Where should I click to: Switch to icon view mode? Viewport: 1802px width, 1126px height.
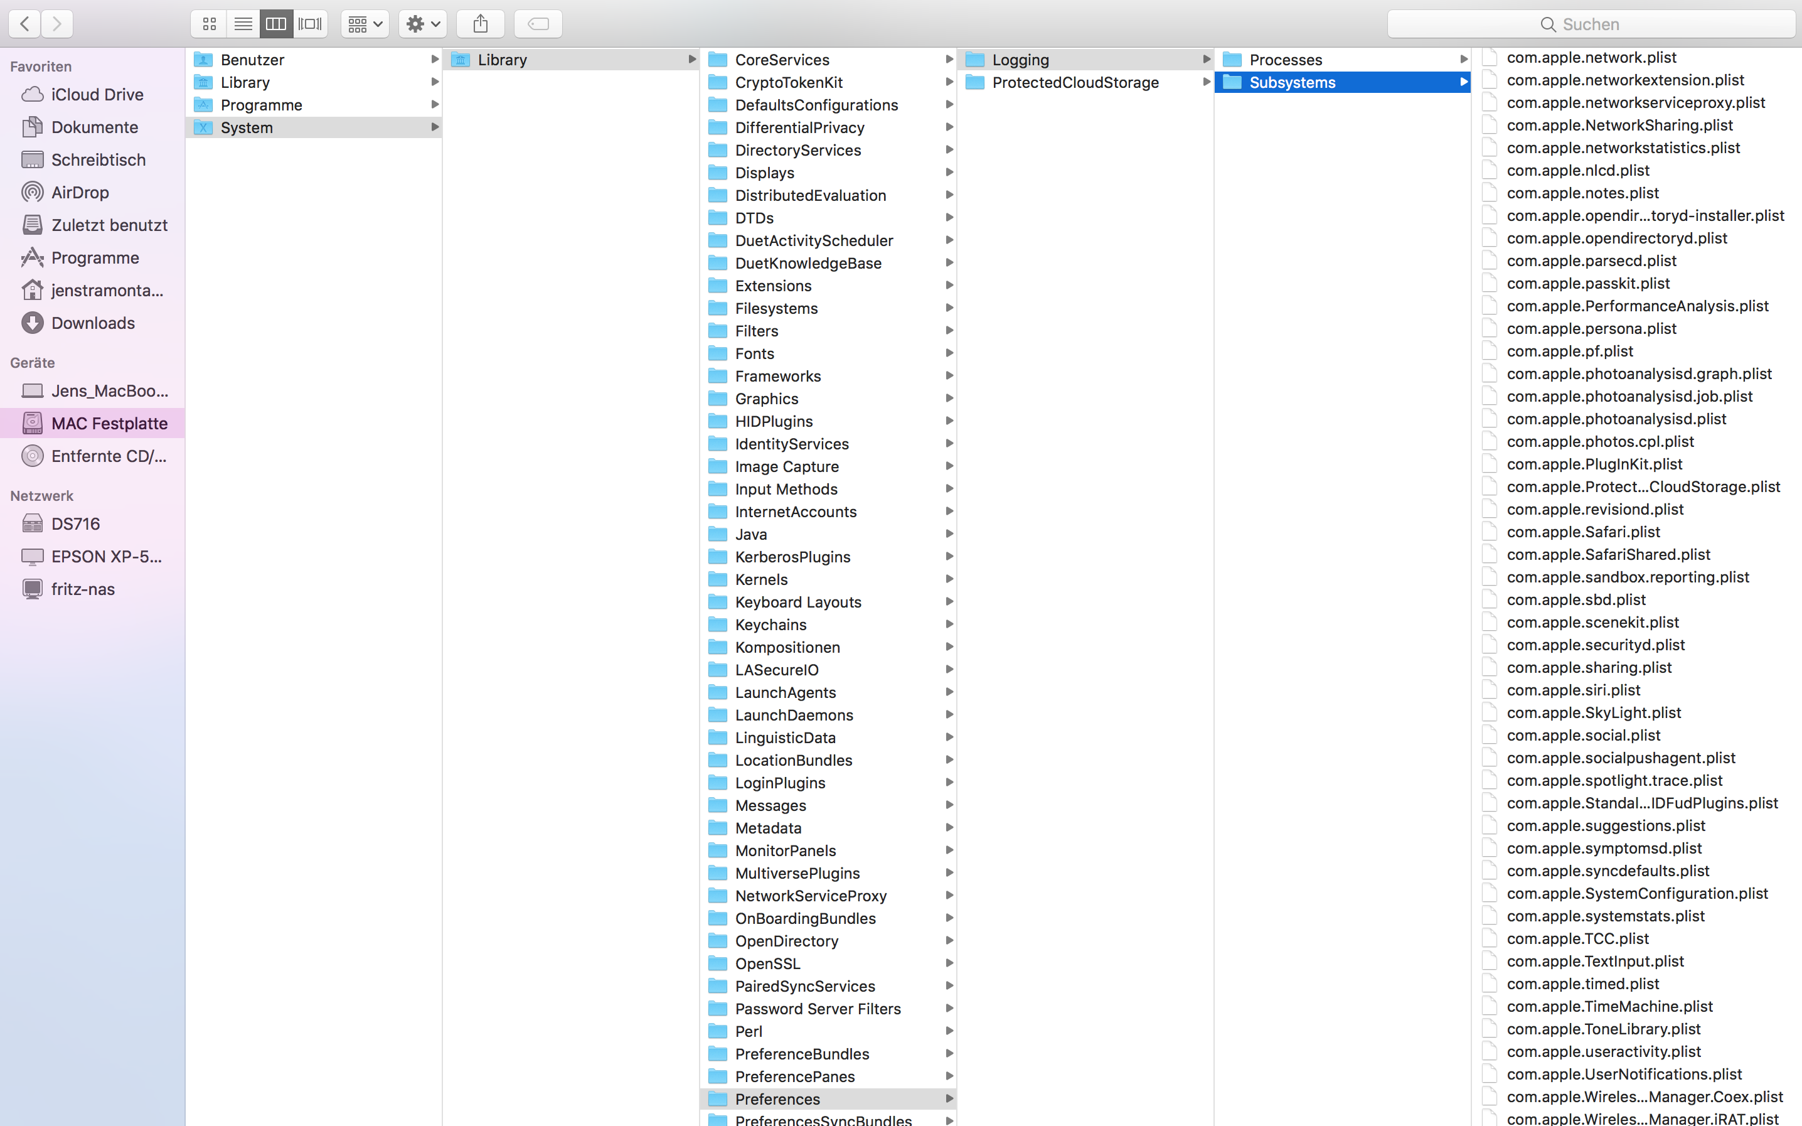click(209, 24)
